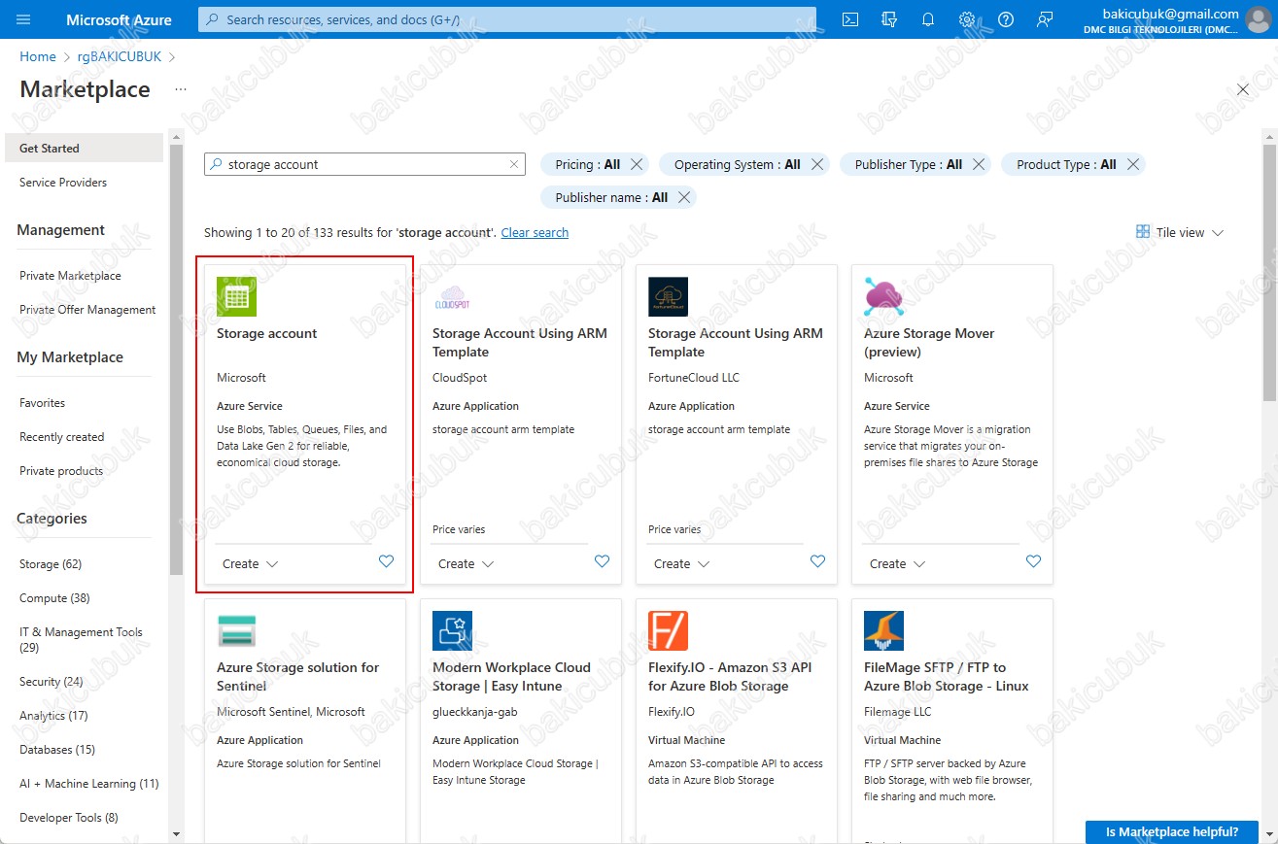Open the notifications bell
The height and width of the screenshot is (844, 1278).
point(928,19)
